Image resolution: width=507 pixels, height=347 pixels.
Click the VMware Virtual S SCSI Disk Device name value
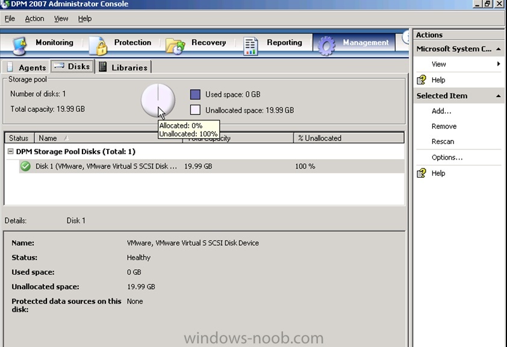click(x=193, y=243)
